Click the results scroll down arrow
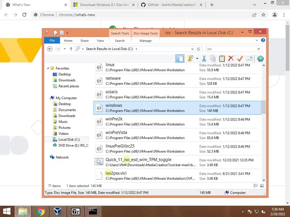This screenshot has height=217, width=290. click(264, 180)
